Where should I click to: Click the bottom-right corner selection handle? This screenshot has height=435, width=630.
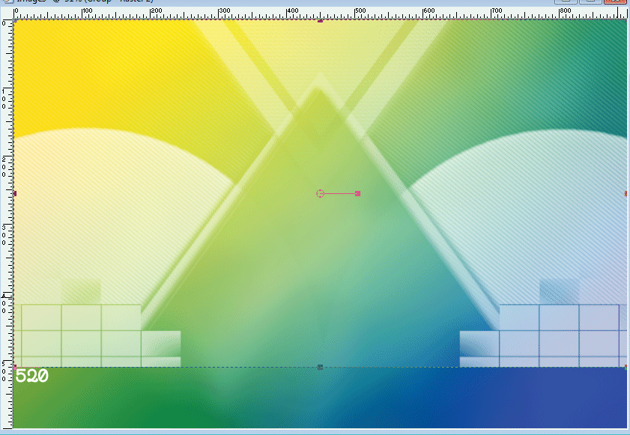[x=626, y=367]
